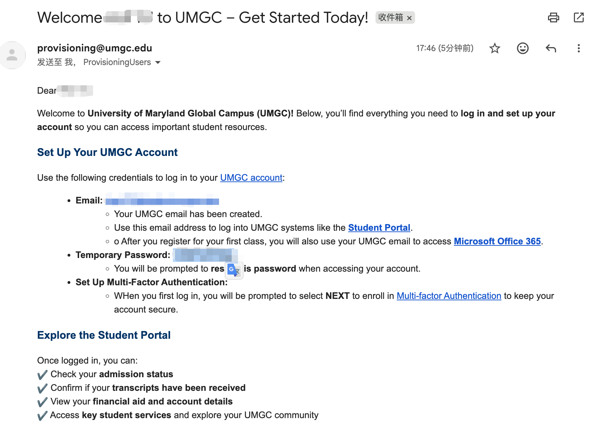Open the three-dot more options menu
Image resolution: width=590 pixels, height=430 pixels.
(x=579, y=48)
